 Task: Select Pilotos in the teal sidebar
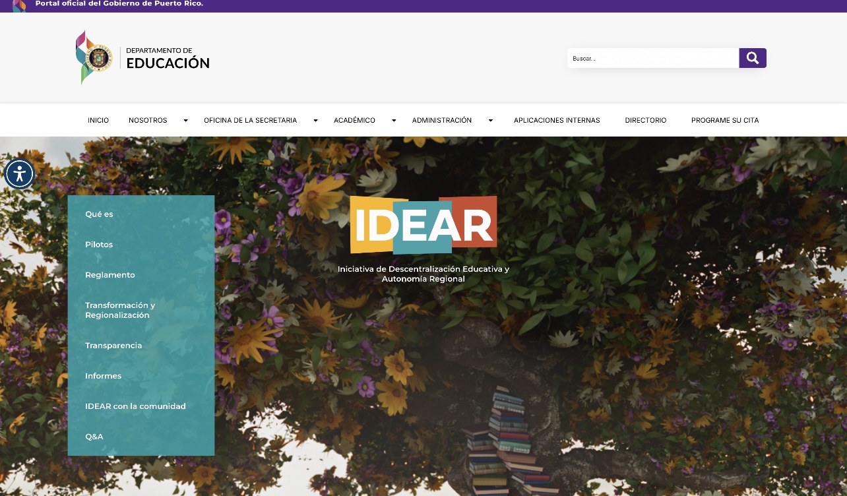click(99, 245)
